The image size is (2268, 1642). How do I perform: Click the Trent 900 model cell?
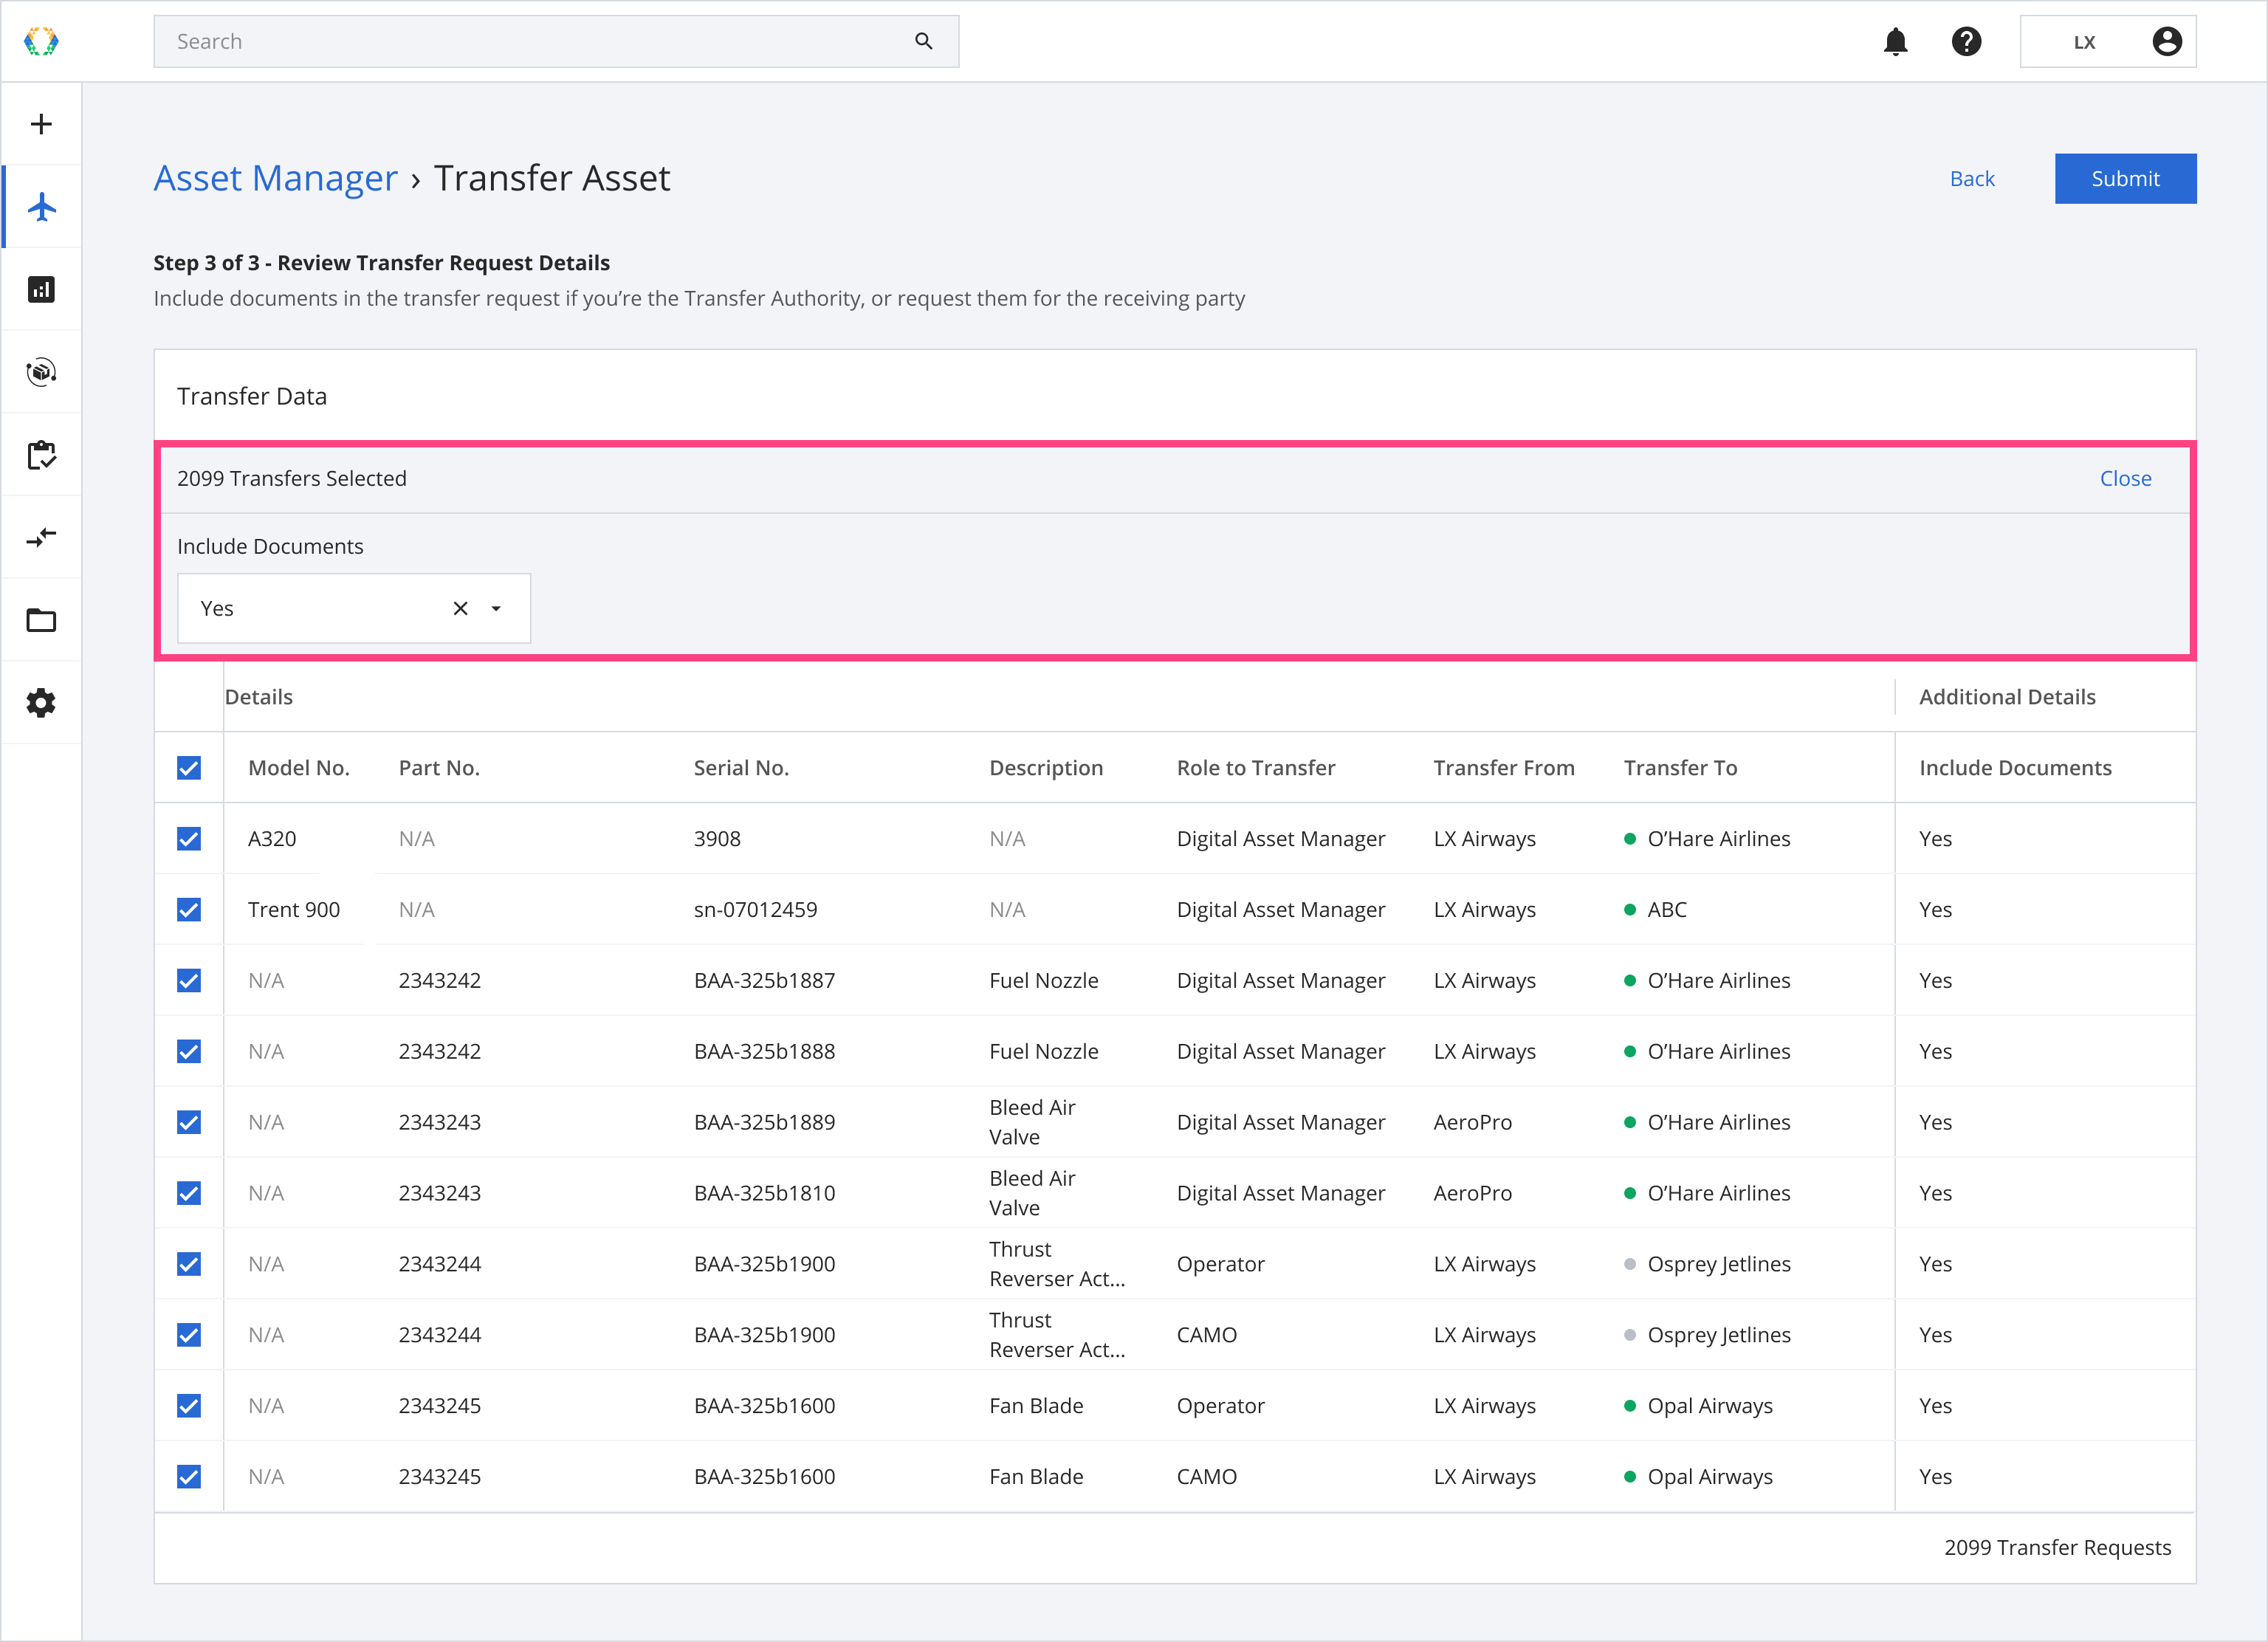[x=294, y=910]
